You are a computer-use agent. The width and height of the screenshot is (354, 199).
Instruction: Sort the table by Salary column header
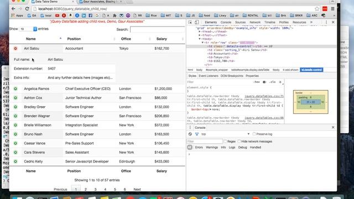coord(162,39)
